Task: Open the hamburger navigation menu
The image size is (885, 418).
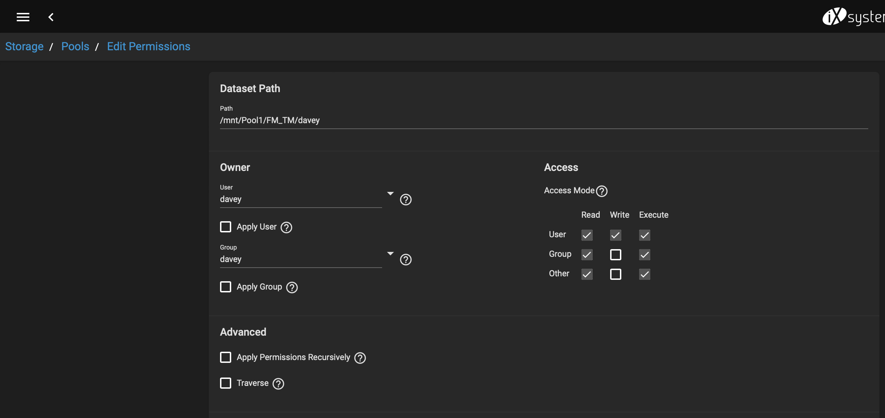Action: tap(23, 17)
